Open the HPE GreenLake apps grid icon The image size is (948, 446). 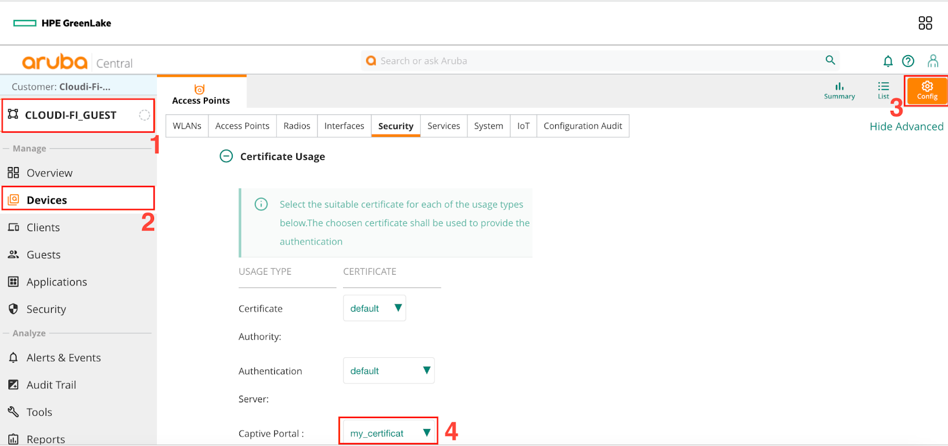pyautogui.click(x=925, y=23)
